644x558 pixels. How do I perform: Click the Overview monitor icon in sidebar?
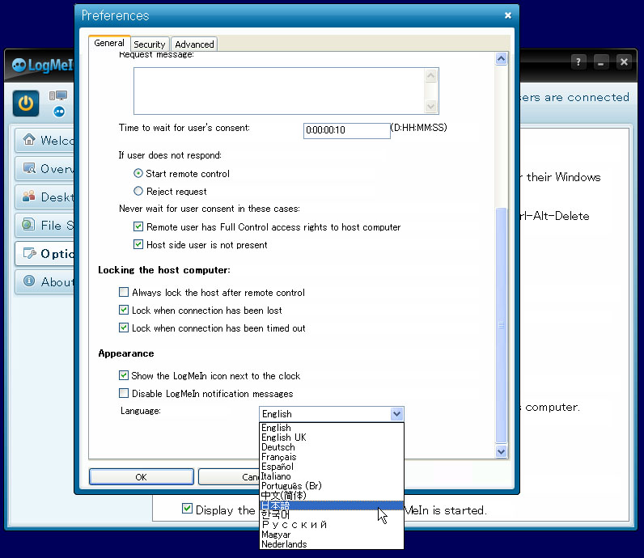pos(29,168)
